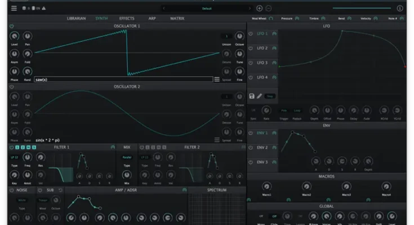Screen dimensions: 414x225
Task: Open Mix Parallel type dropdown
Action: 127,157
